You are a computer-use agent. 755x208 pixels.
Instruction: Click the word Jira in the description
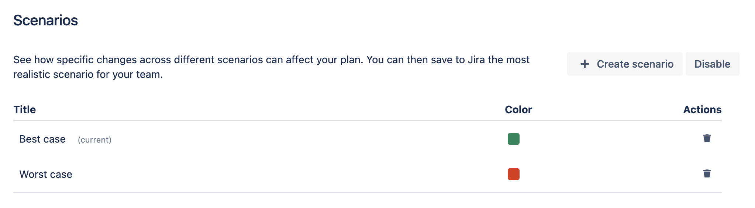coord(476,60)
